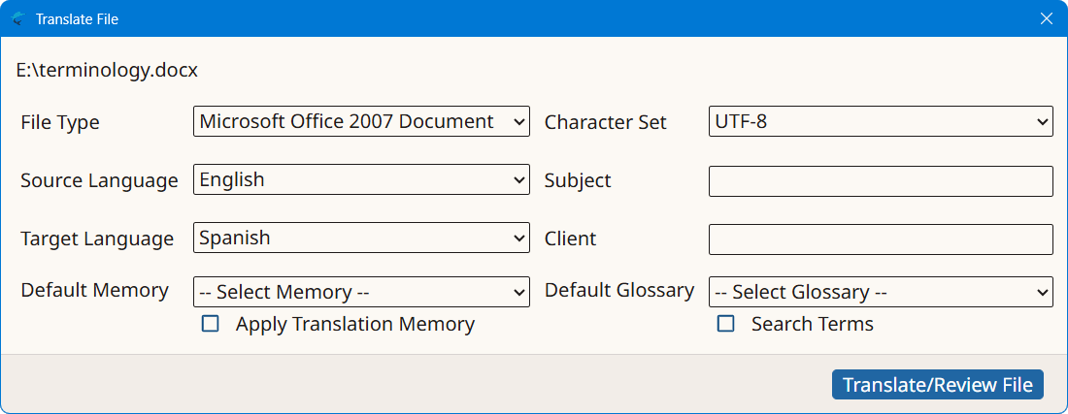The height and width of the screenshot is (414, 1068).
Task: Click the Target Language label
Action: point(97,239)
